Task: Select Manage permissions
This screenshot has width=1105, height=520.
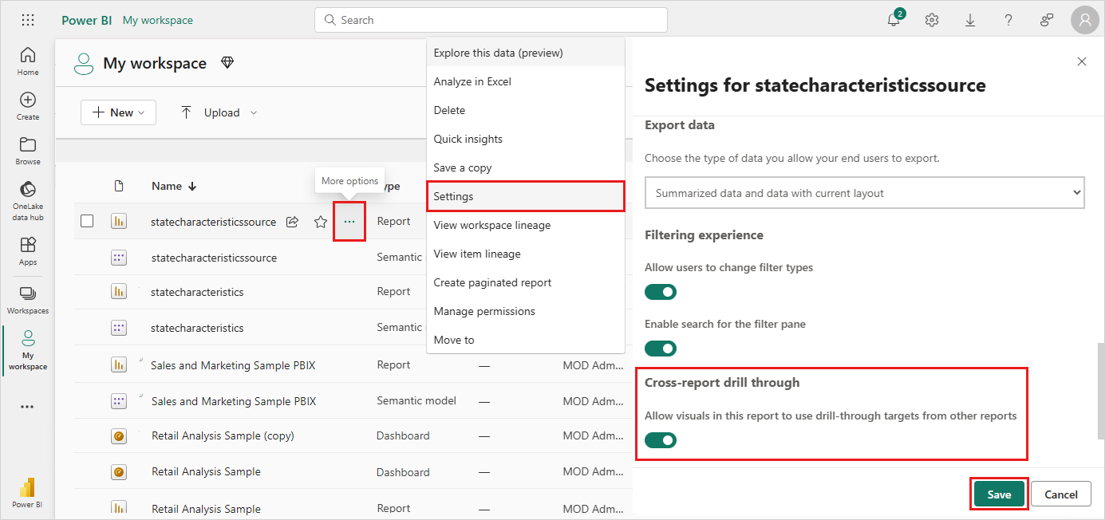Action: pos(526,311)
